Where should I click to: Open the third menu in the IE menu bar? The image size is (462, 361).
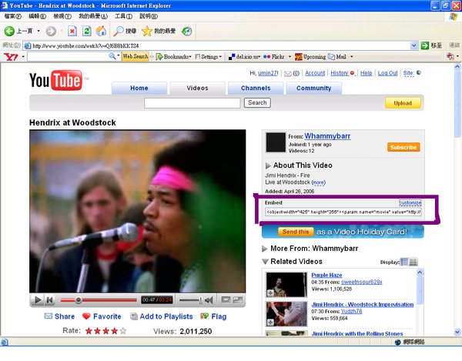click(62, 16)
